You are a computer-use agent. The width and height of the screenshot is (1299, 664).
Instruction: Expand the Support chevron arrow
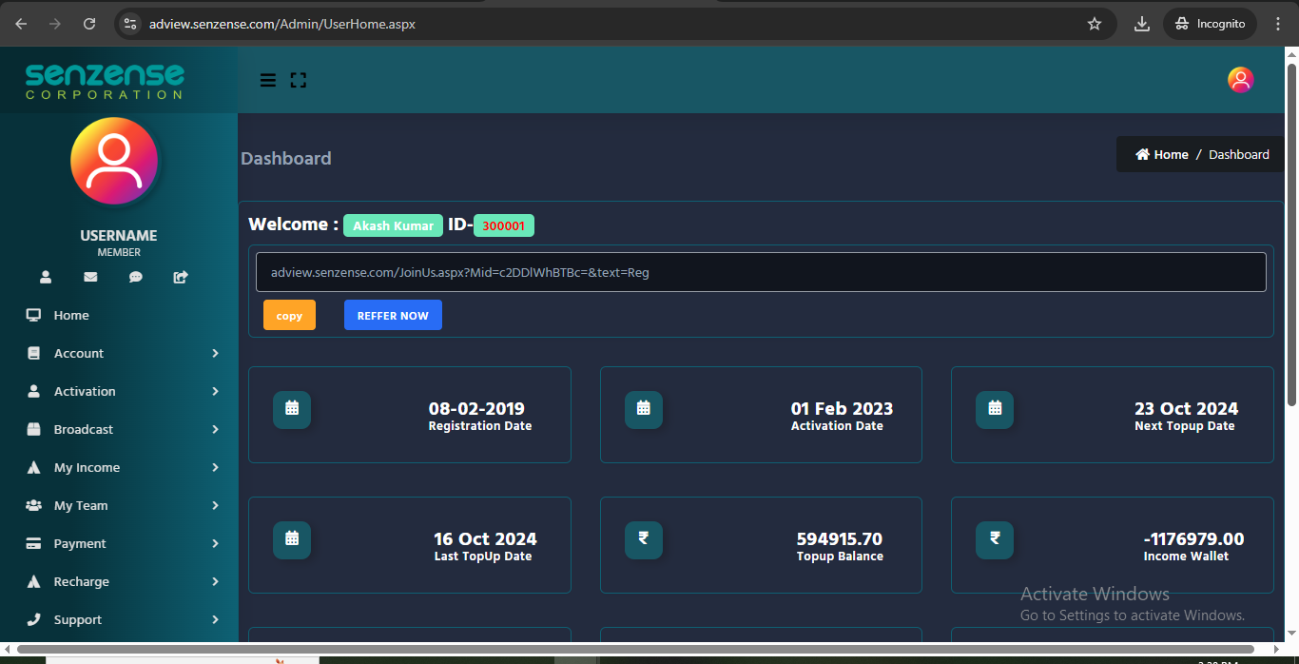click(x=215, y=619)
